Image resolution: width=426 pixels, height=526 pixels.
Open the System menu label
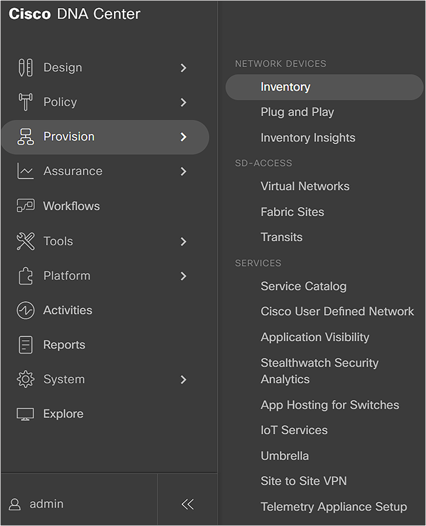(x=64, y=380)
